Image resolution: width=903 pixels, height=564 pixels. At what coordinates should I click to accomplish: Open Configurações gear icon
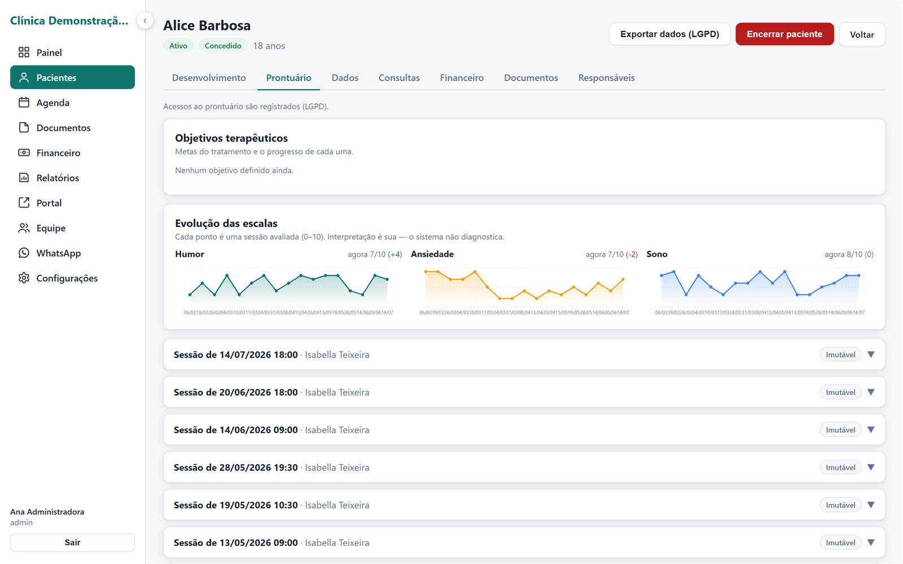click(x=24, y=278)
